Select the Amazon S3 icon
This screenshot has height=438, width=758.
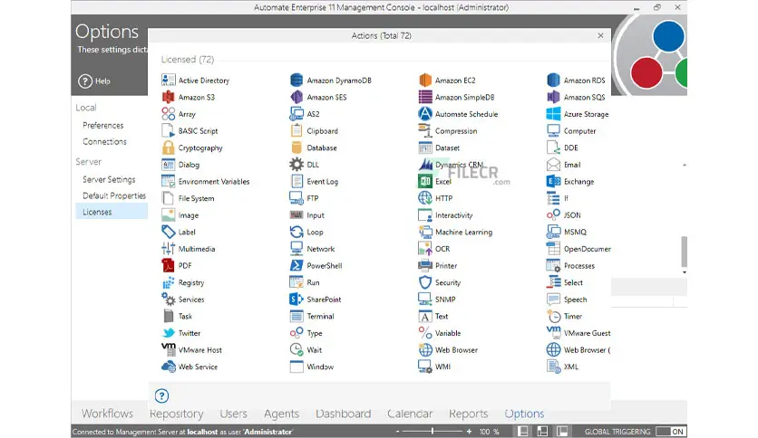169,97
